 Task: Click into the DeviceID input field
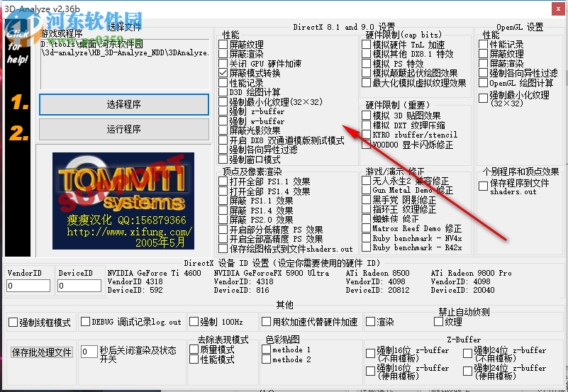coord(79,286)
